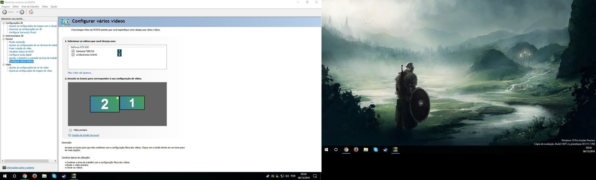Viewport: 596px width, 180px height.
Task: Collapse the Configurações 3D tree node
Action: click(x=3, y=23)
